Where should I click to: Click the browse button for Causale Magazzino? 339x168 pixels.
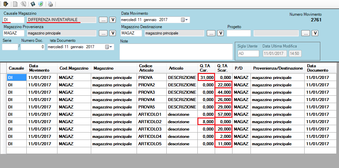(x=104, y=20)
